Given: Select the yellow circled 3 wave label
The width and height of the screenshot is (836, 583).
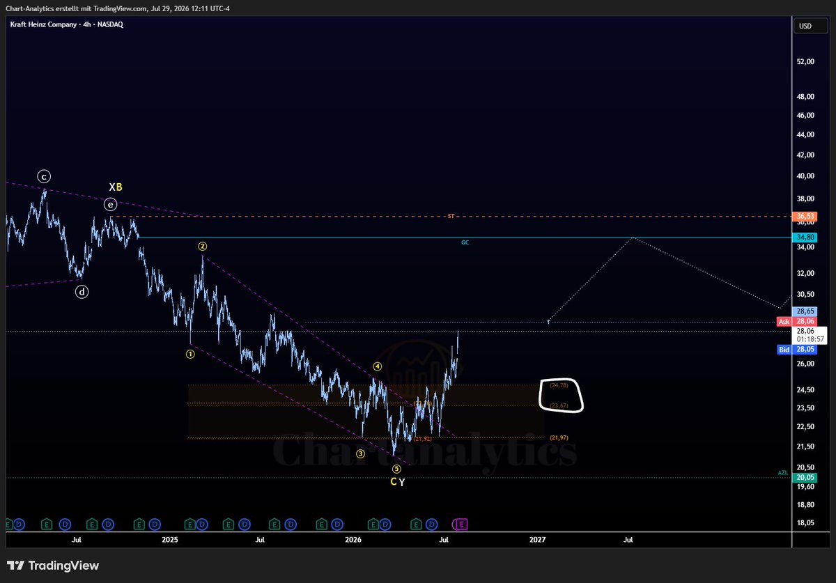Looking at the screenshot, I should click(x=360, y=453).
